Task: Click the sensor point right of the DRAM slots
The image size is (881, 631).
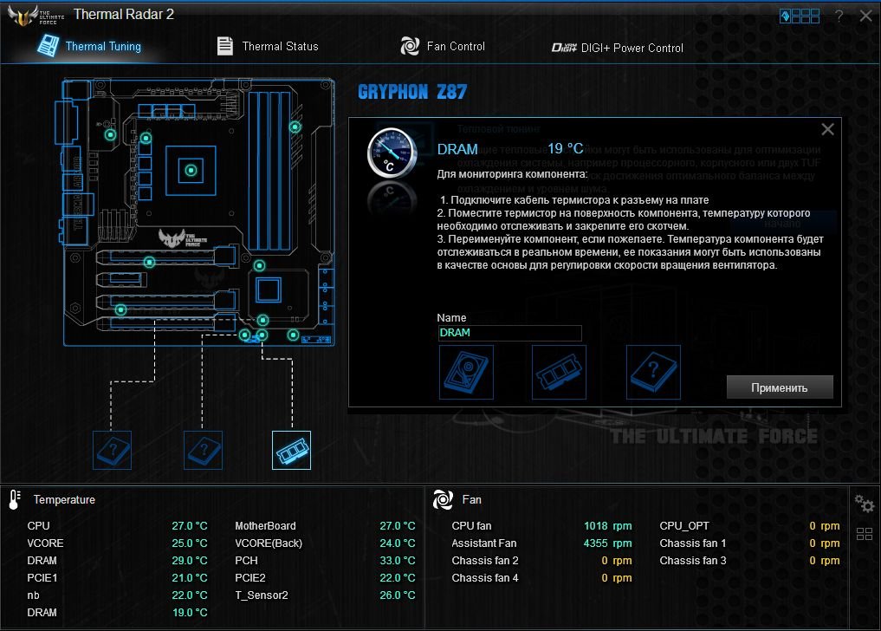Action: point(295,127)
